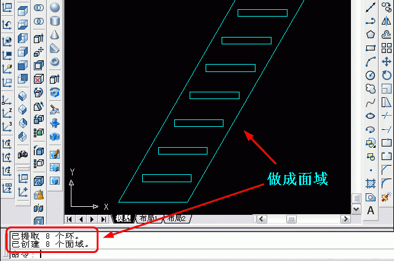The height and width of the screenshot is (261, 394).
Task: Select the Circle draw tool
Action: (371, 75)
